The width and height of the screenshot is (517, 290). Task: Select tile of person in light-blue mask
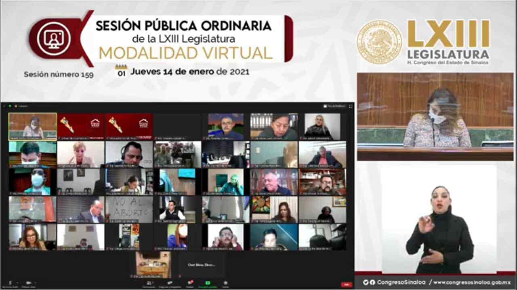[33, 182]
